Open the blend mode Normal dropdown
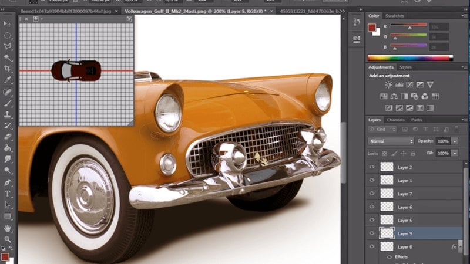This screenshot has height=264, width=470. click(391, 141)
